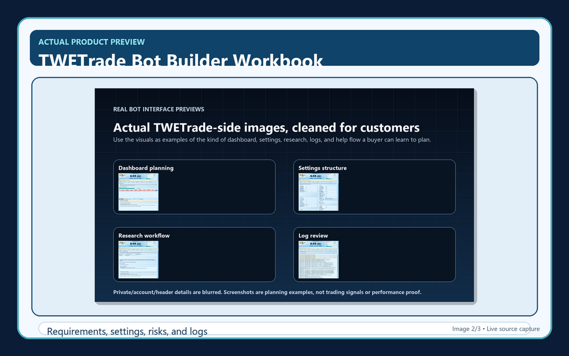This screenshot has height=356, width=569.
Task: Click the 'REAL BOT INTERFACE PREVIEWS' label
Action: click(x=159, y=109)
